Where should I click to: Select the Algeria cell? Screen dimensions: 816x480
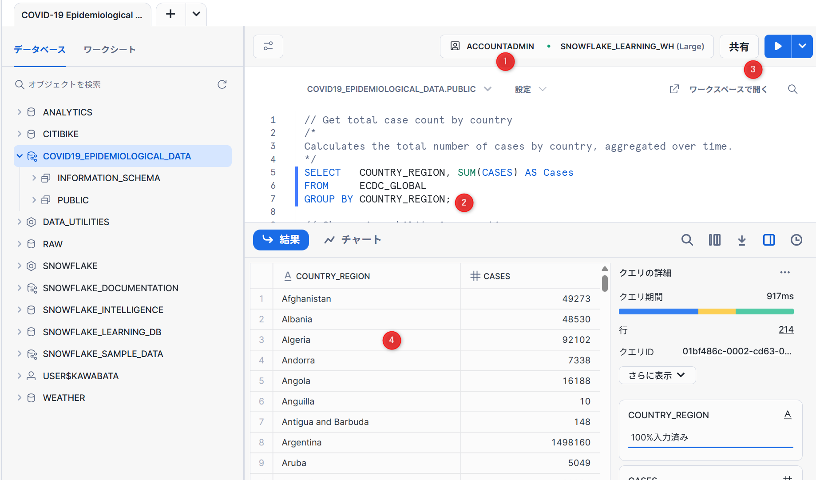(366, 340)
